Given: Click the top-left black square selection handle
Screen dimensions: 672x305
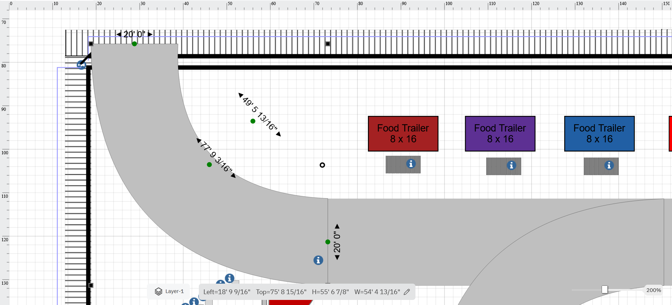Looking at the screenshot, I should point(91,44).
